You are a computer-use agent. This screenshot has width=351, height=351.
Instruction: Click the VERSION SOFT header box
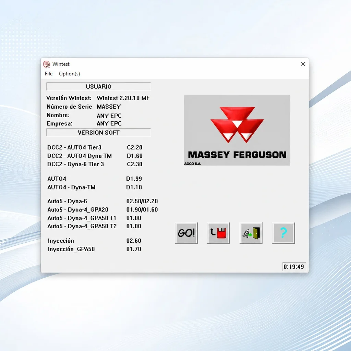pos(98,133)
